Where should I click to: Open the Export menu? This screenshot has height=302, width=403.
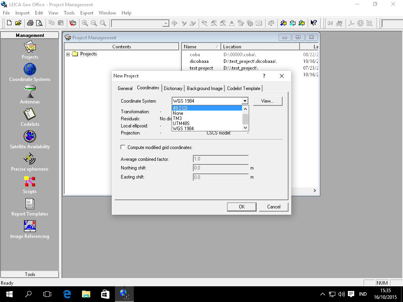[87, 13]
